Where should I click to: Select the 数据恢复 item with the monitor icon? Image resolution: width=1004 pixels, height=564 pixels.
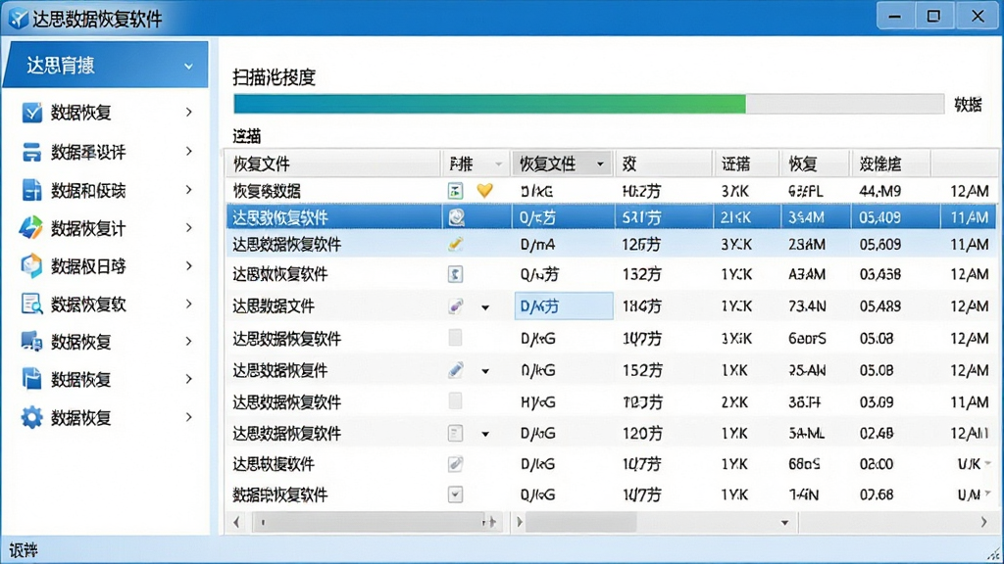[106, 342]
